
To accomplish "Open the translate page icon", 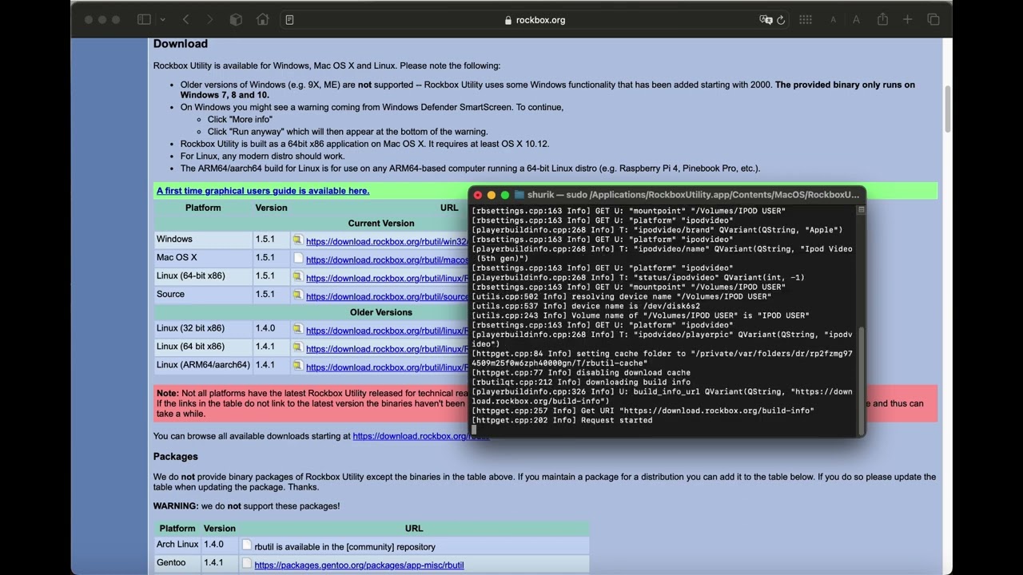I will coord(765,20).
